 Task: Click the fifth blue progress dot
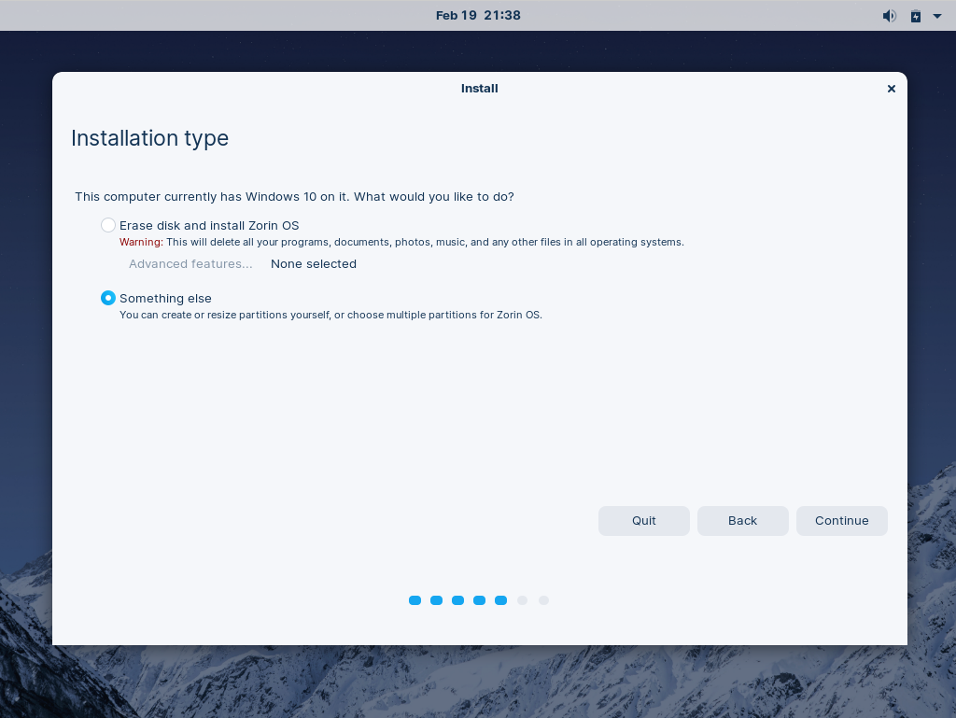coord(500,600)
